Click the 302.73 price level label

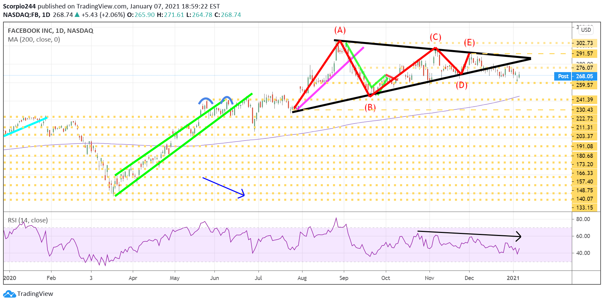pos(584,43)
